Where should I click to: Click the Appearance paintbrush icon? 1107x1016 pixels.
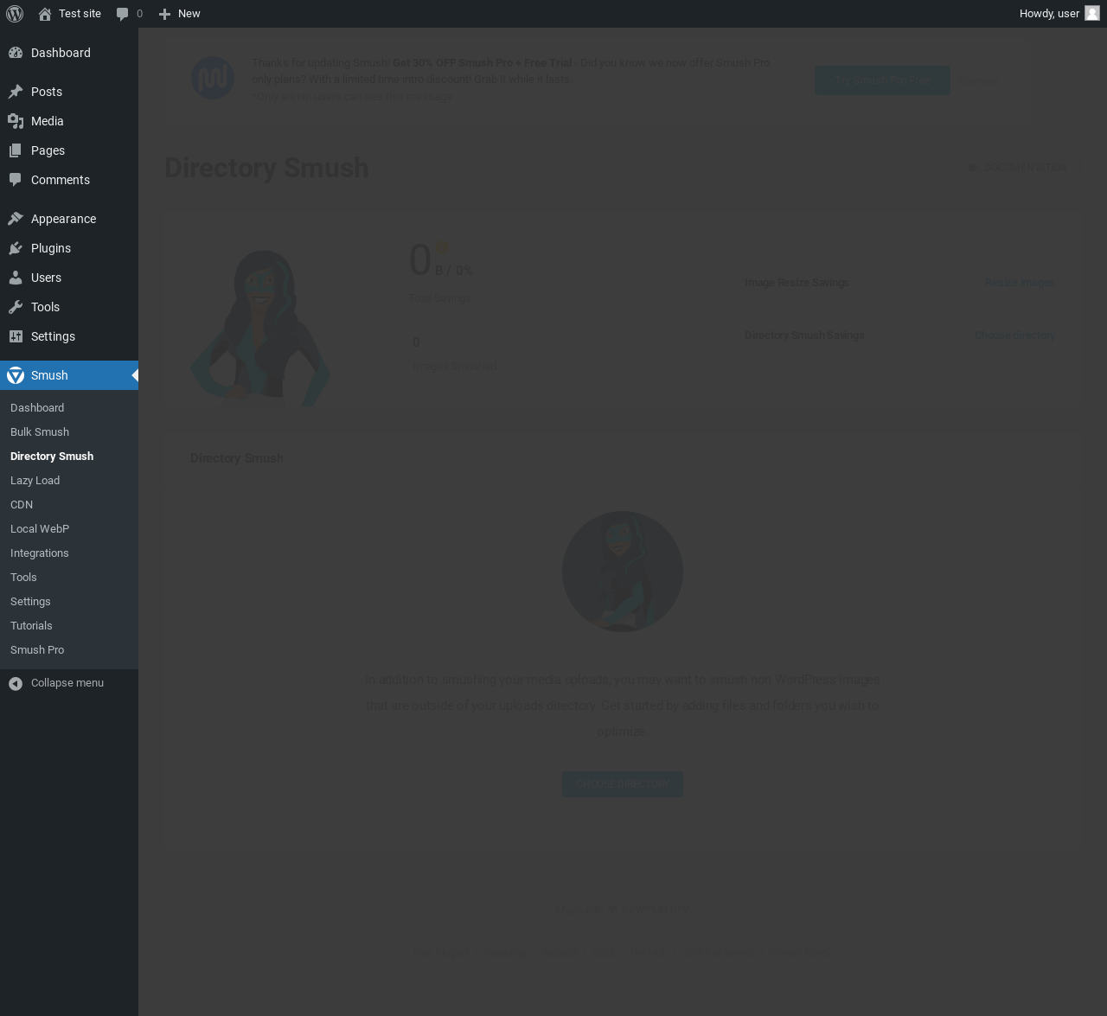16,219
